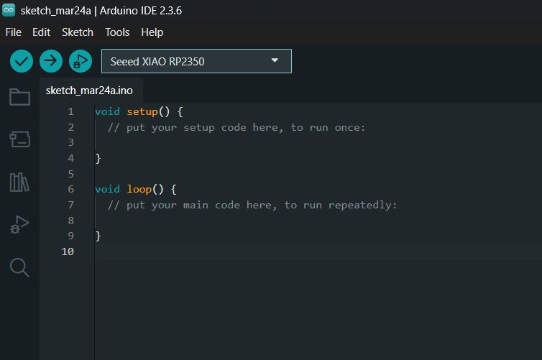Open the Search magnifier in the sidebar
This screenshot has height=360, width=542.
click(19, 267)
